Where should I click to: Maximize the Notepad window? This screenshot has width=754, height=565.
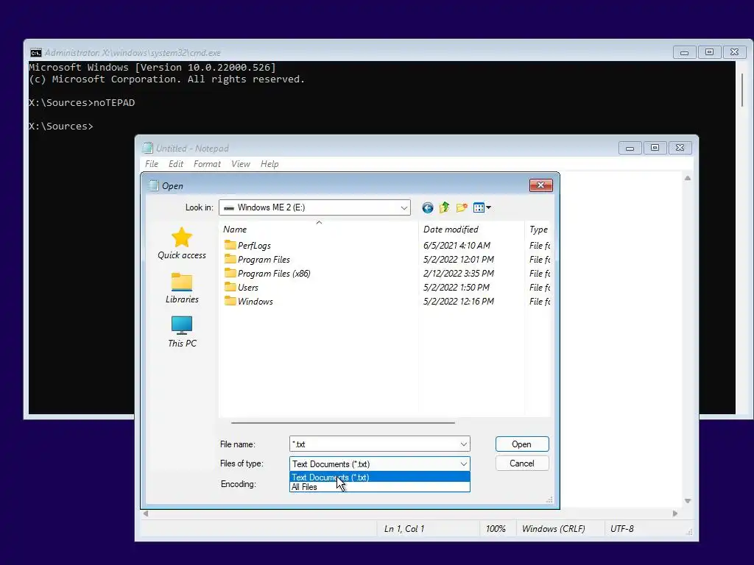click(655, 147)
